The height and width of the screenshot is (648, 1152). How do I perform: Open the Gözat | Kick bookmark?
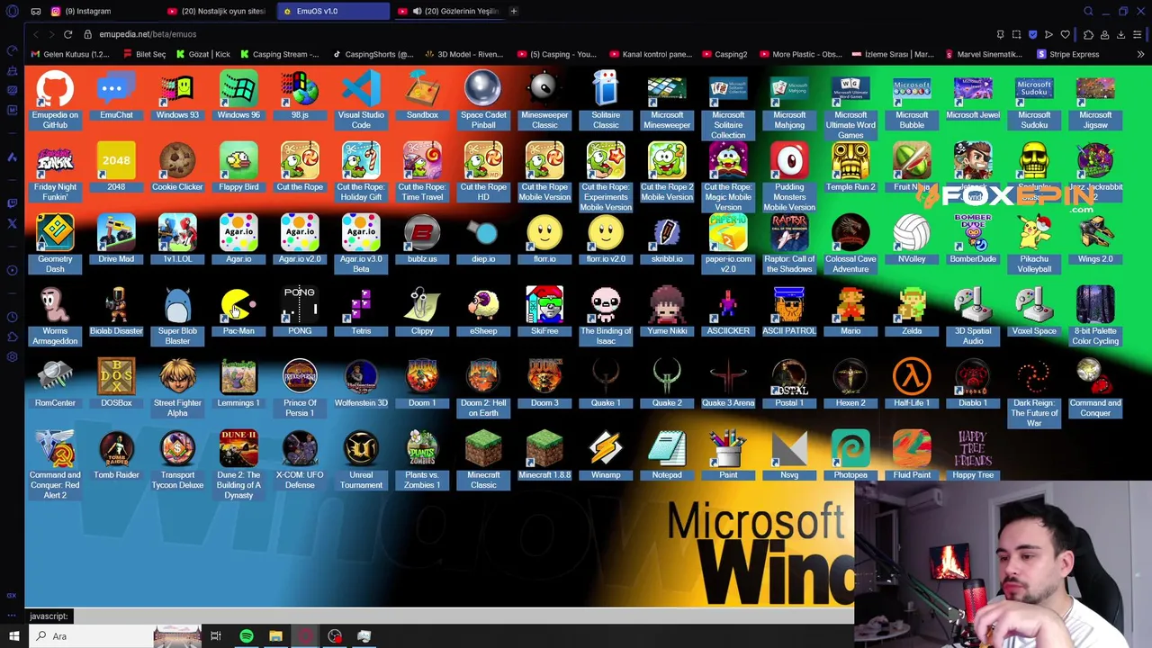click(x=203, y=54)
